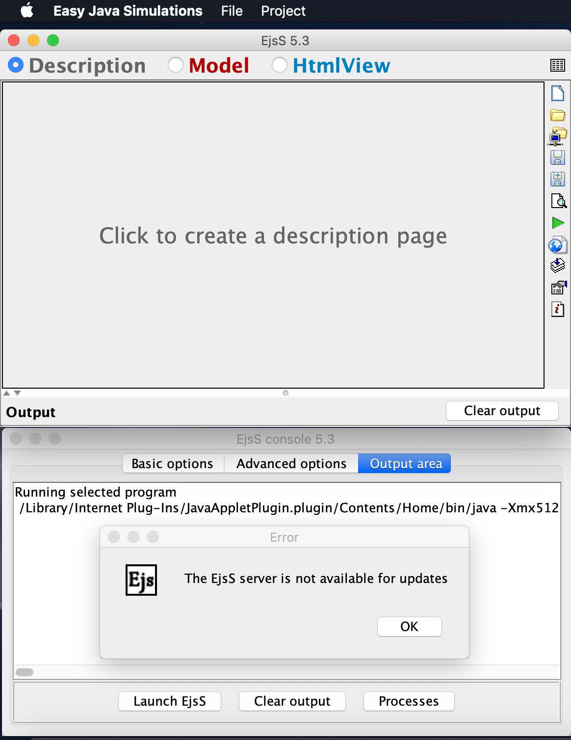
Task: Expand the output panel with the down arrow
Action: (x=17, y=393)
